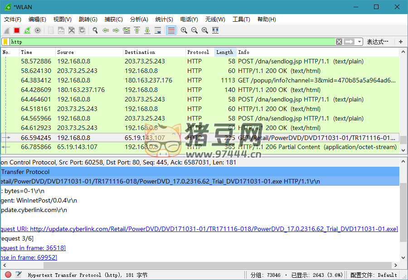408x280 pixels.
Task: Click into the http display filter field
Action: point(172,42)
